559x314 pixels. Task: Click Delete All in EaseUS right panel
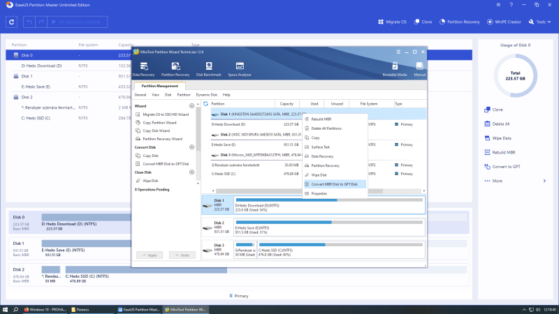[497, 124]
